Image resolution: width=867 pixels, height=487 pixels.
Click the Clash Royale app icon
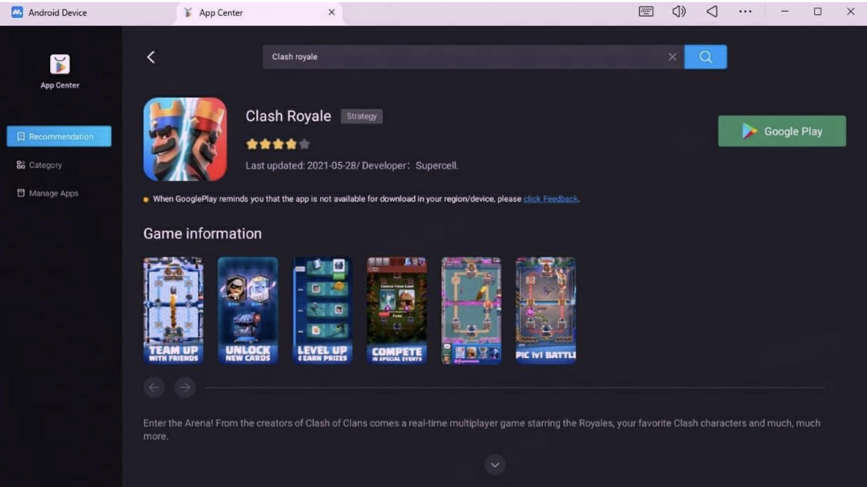point(184,138)
